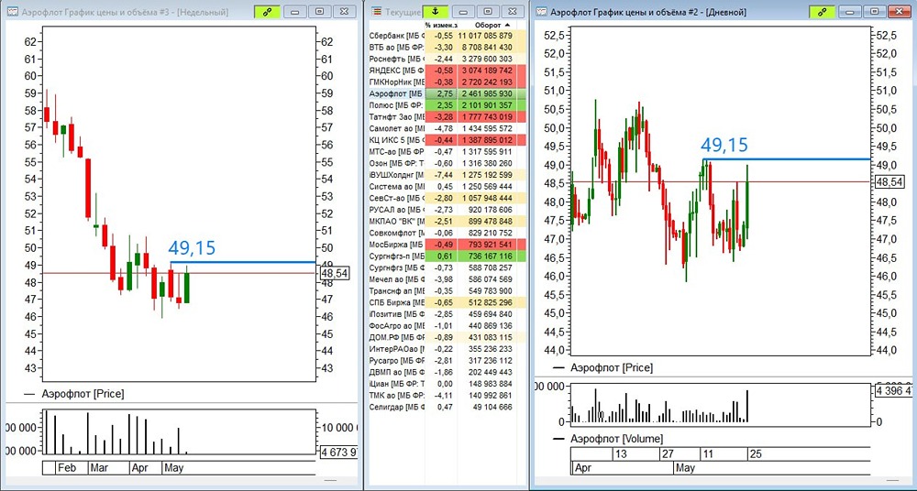Select the ВТБ ао row
This screenshot has height=491, width=917.
pos(446,48)
